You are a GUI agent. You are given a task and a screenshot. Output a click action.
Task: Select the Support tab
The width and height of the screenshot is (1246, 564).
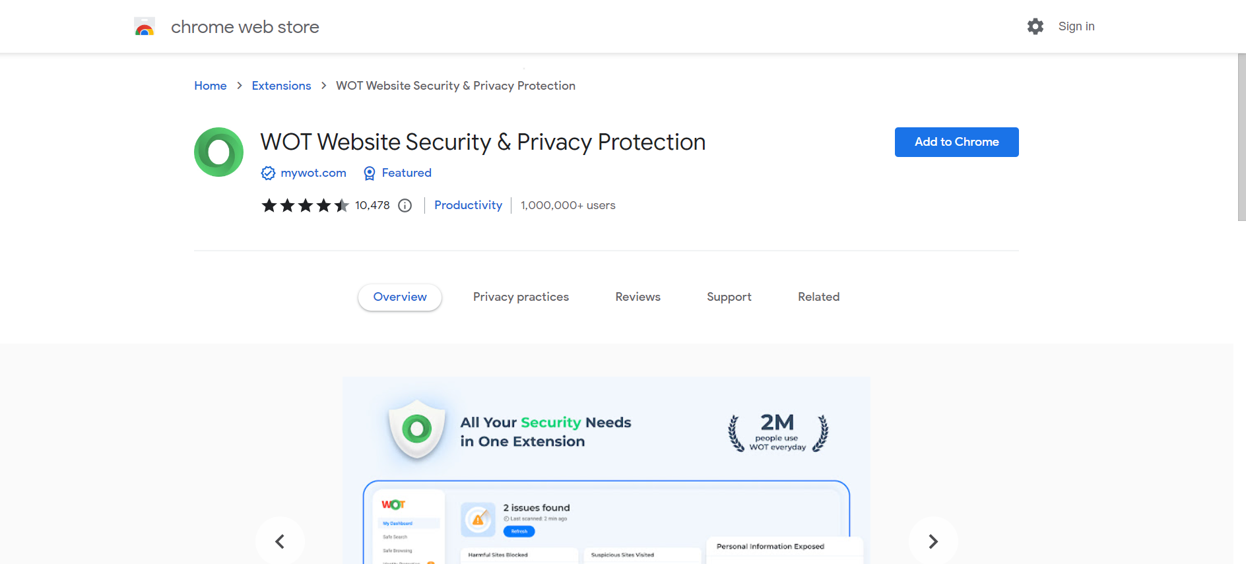point(729,297)
